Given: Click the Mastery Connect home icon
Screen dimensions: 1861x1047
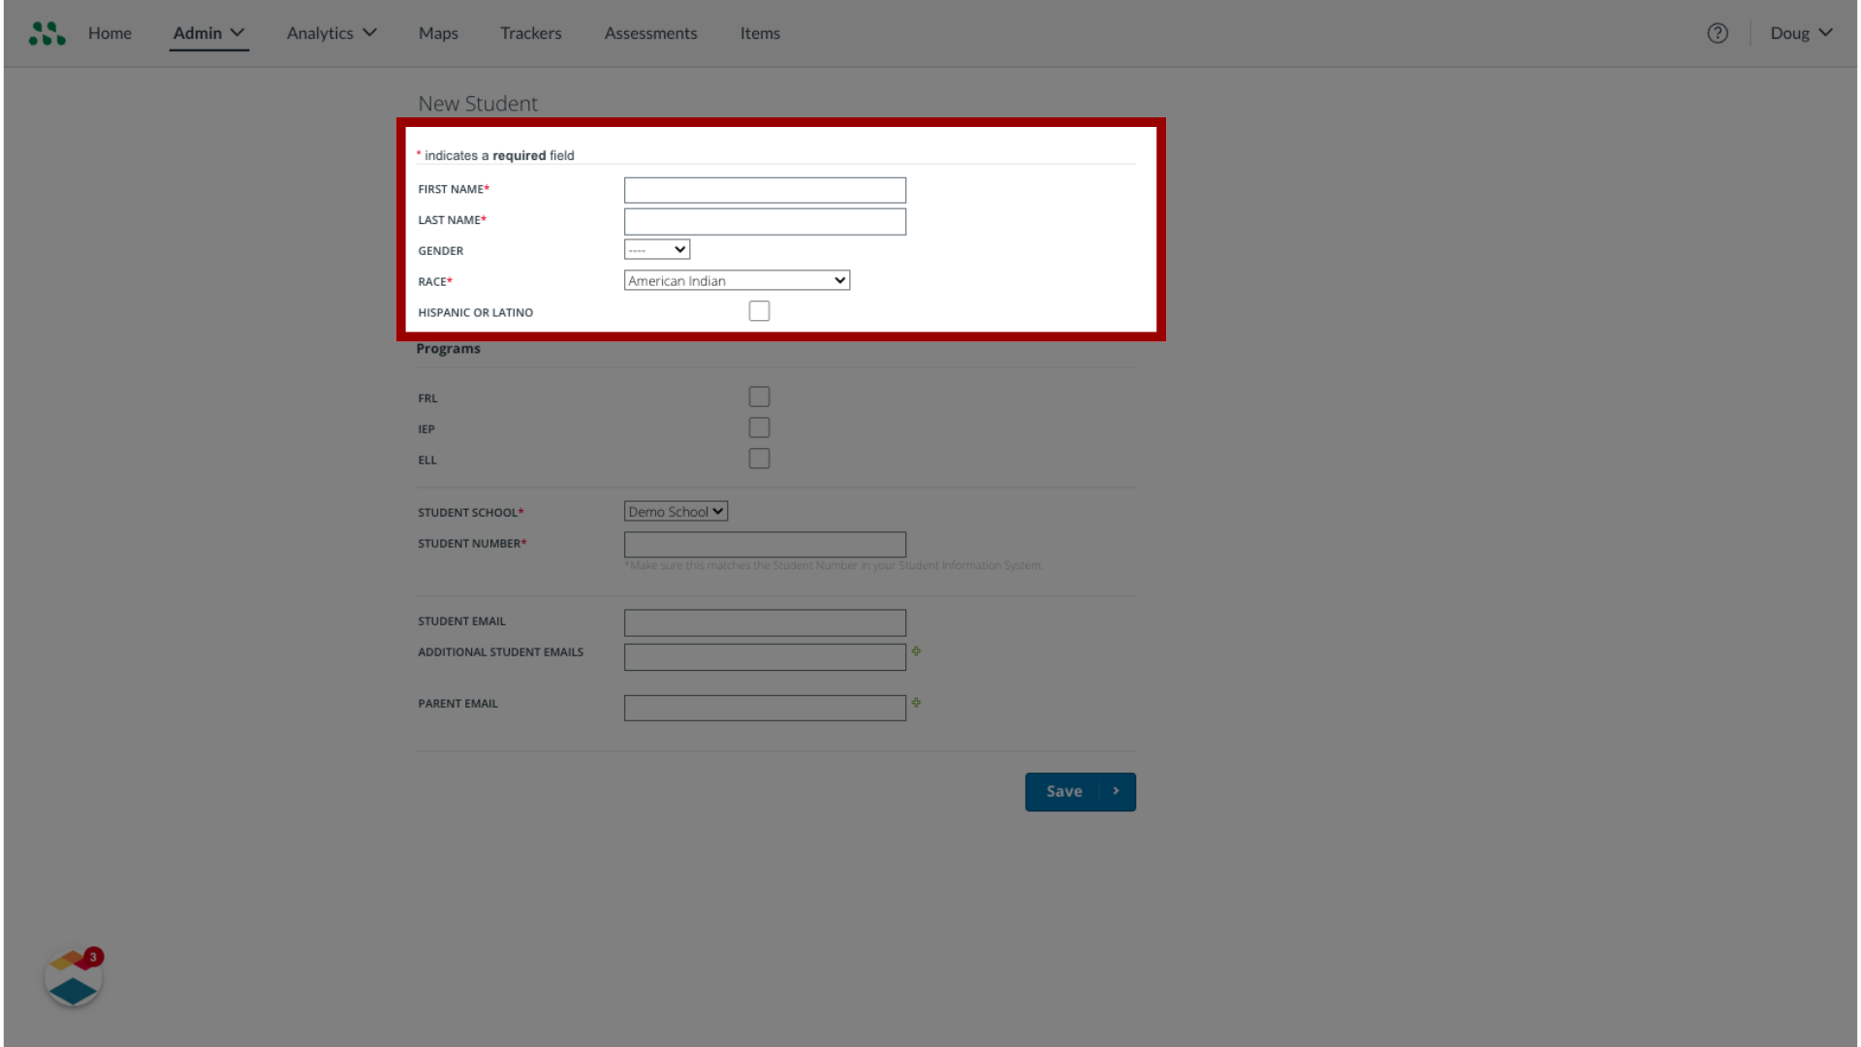Looking at the screenshot, I should click(47, 33).
